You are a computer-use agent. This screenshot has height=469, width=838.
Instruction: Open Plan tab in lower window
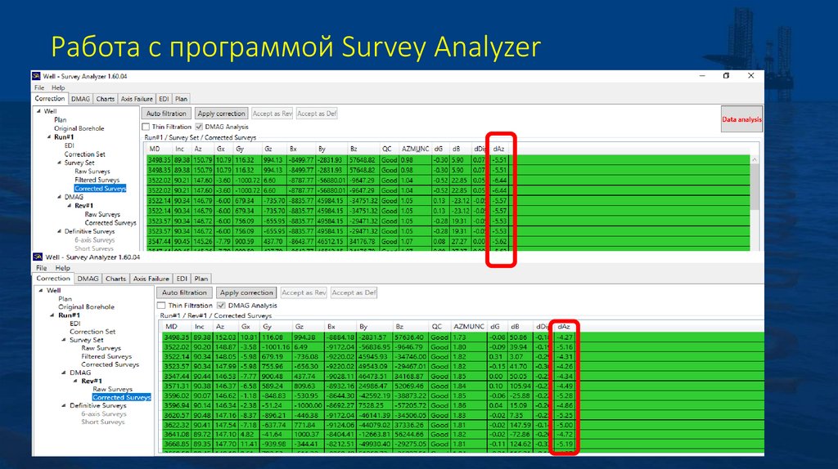tap(201, 279)
